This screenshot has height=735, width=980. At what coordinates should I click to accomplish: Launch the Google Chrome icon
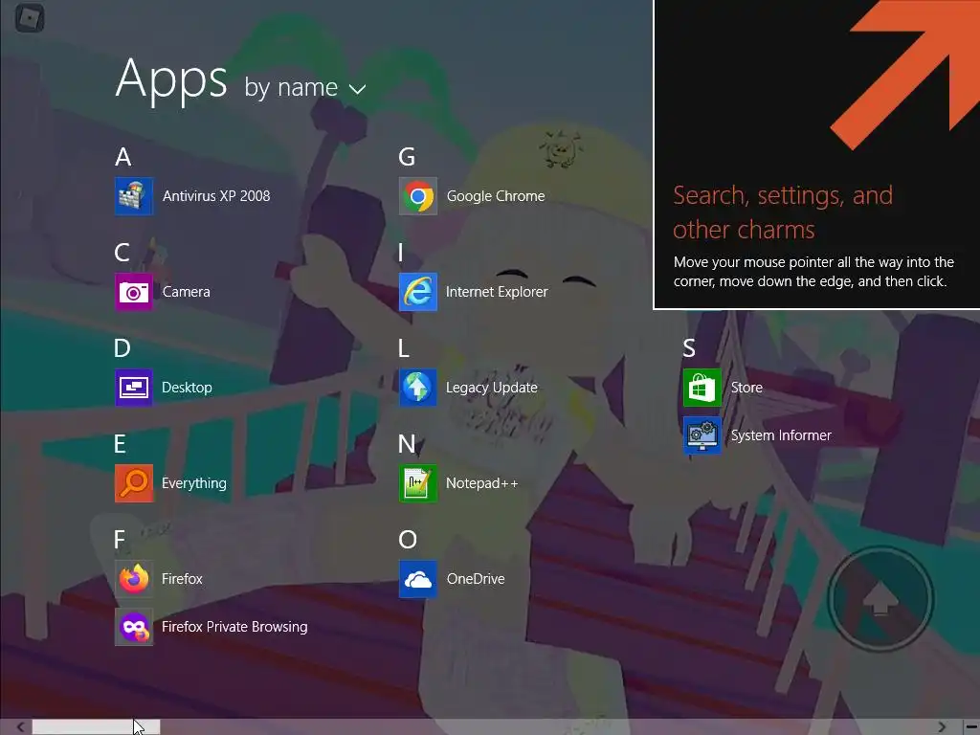tap(418, 195)
